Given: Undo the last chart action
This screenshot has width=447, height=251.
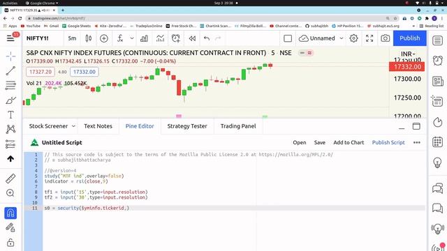Looking at the screenshot, I should click(x=207, y=38).
